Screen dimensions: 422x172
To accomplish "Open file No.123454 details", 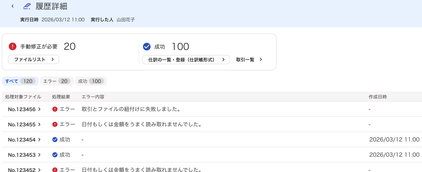I will click(x=24, y=139).
